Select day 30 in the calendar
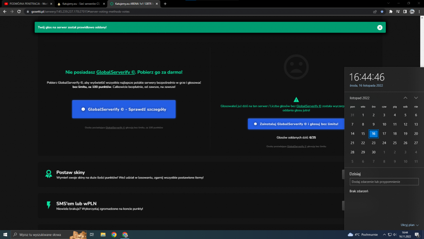The height and width of the screenshot is (239, 424). pos(374,152)
